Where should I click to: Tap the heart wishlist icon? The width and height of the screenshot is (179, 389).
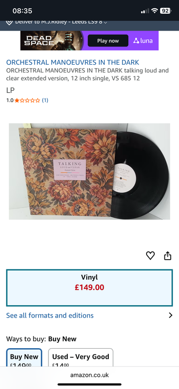click(150, 256)
